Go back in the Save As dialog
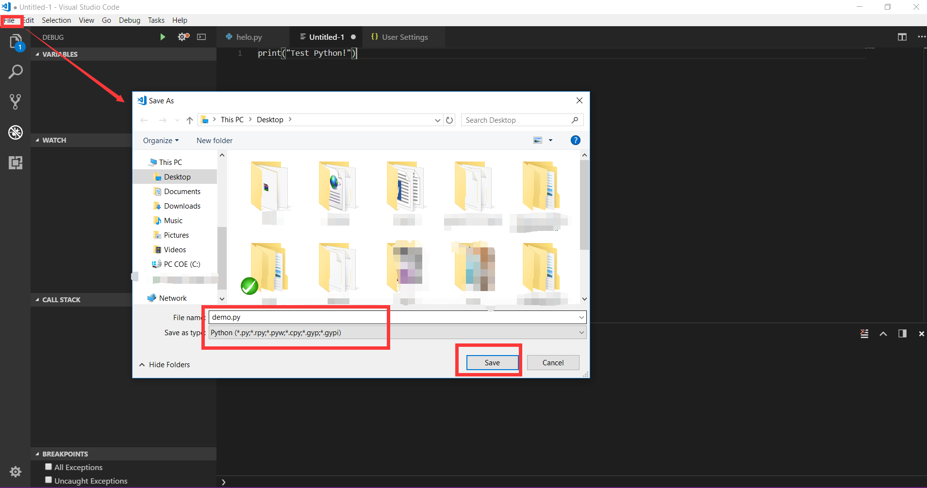 tap(144, 120)
